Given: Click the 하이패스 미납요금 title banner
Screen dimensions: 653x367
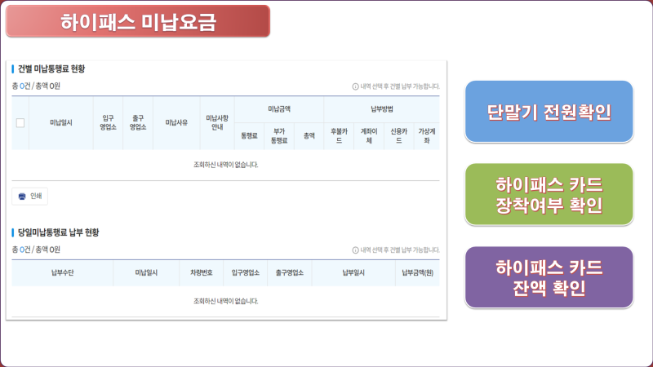Looking at the screenshot, I should tap(138, 21).
